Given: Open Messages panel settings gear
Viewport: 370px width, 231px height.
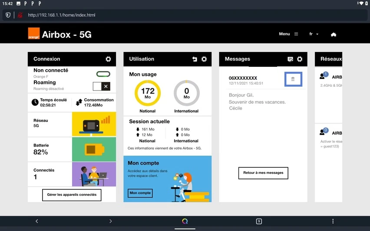Looking at the screenshot, I should point(300,59).
